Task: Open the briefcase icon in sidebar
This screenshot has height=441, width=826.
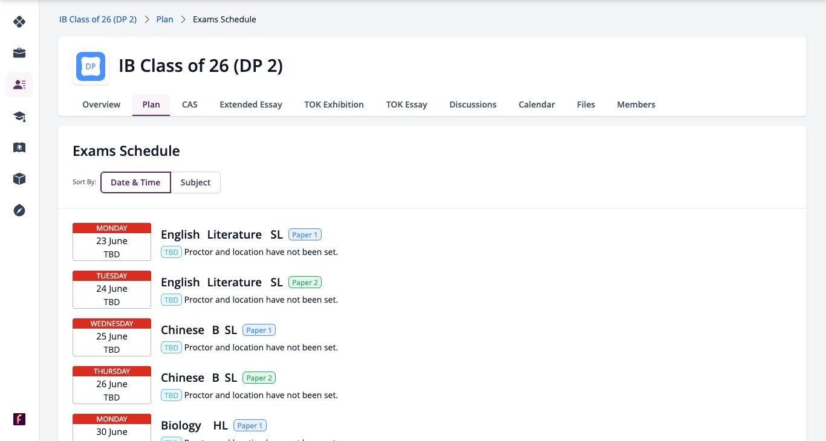Action: [19, 53]
